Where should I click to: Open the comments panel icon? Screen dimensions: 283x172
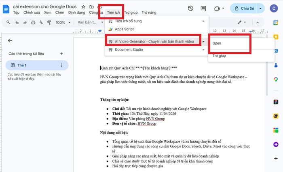click(204, 8)
